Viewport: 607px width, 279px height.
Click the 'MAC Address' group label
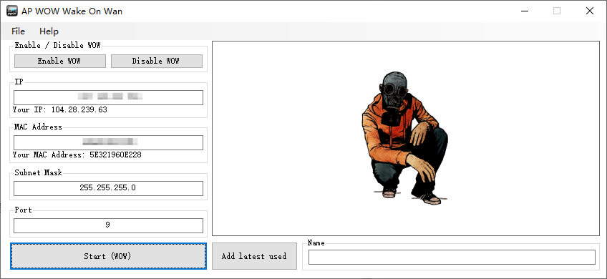pyautogui.click(x=38, y=127)
